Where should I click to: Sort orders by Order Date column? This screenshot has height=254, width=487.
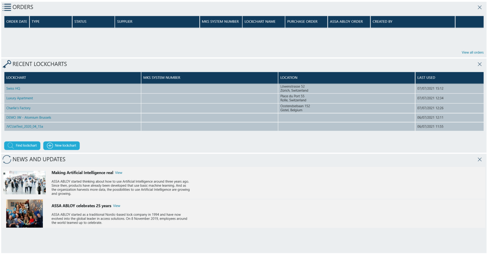(17, 22)
